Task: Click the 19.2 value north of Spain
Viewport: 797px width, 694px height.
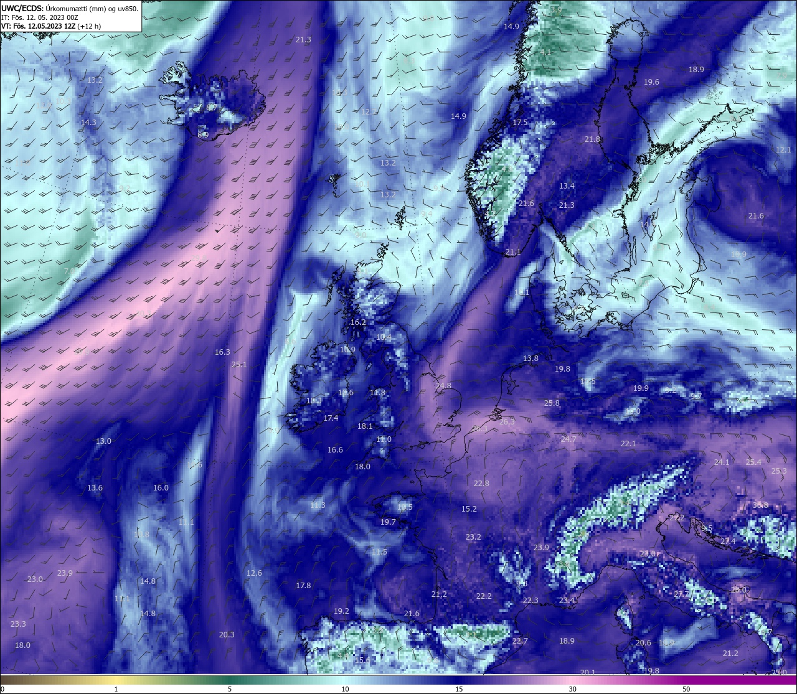Action: point(341,611)
